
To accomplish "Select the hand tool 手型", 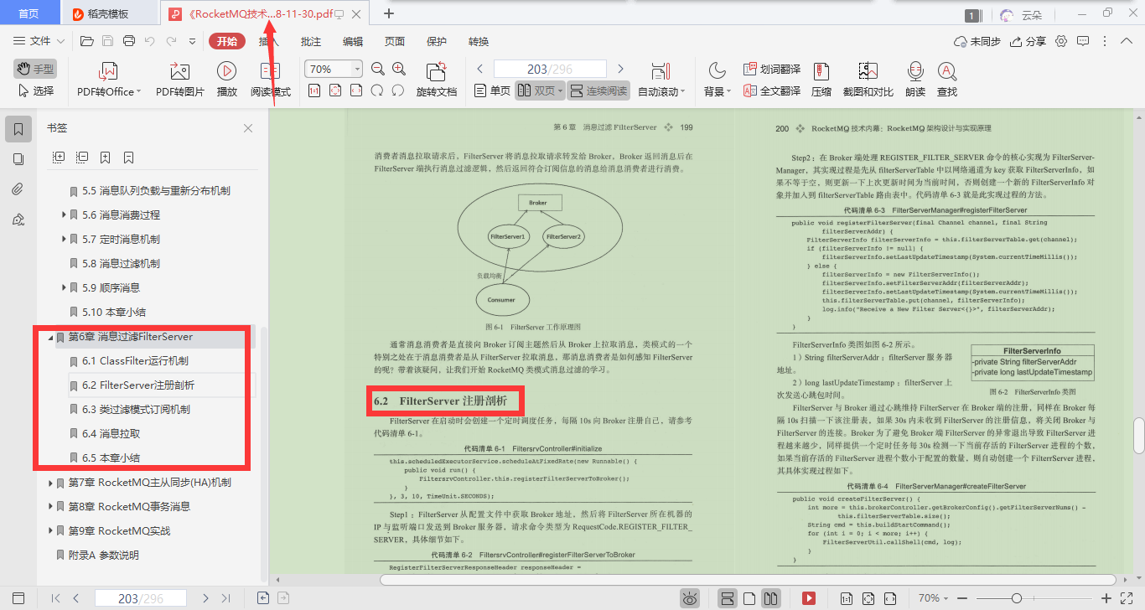I will click(x=36, y=69).
